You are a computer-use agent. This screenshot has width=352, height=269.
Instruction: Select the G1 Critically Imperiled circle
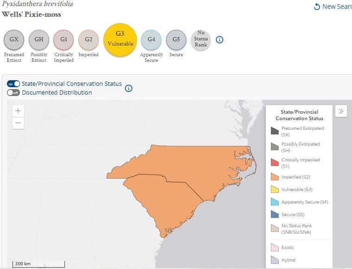tap(64, 40)
